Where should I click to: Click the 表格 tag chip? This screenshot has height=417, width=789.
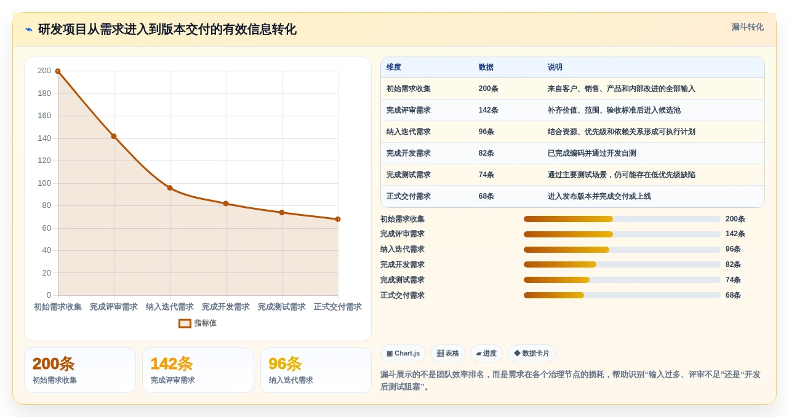coord(448,354)
